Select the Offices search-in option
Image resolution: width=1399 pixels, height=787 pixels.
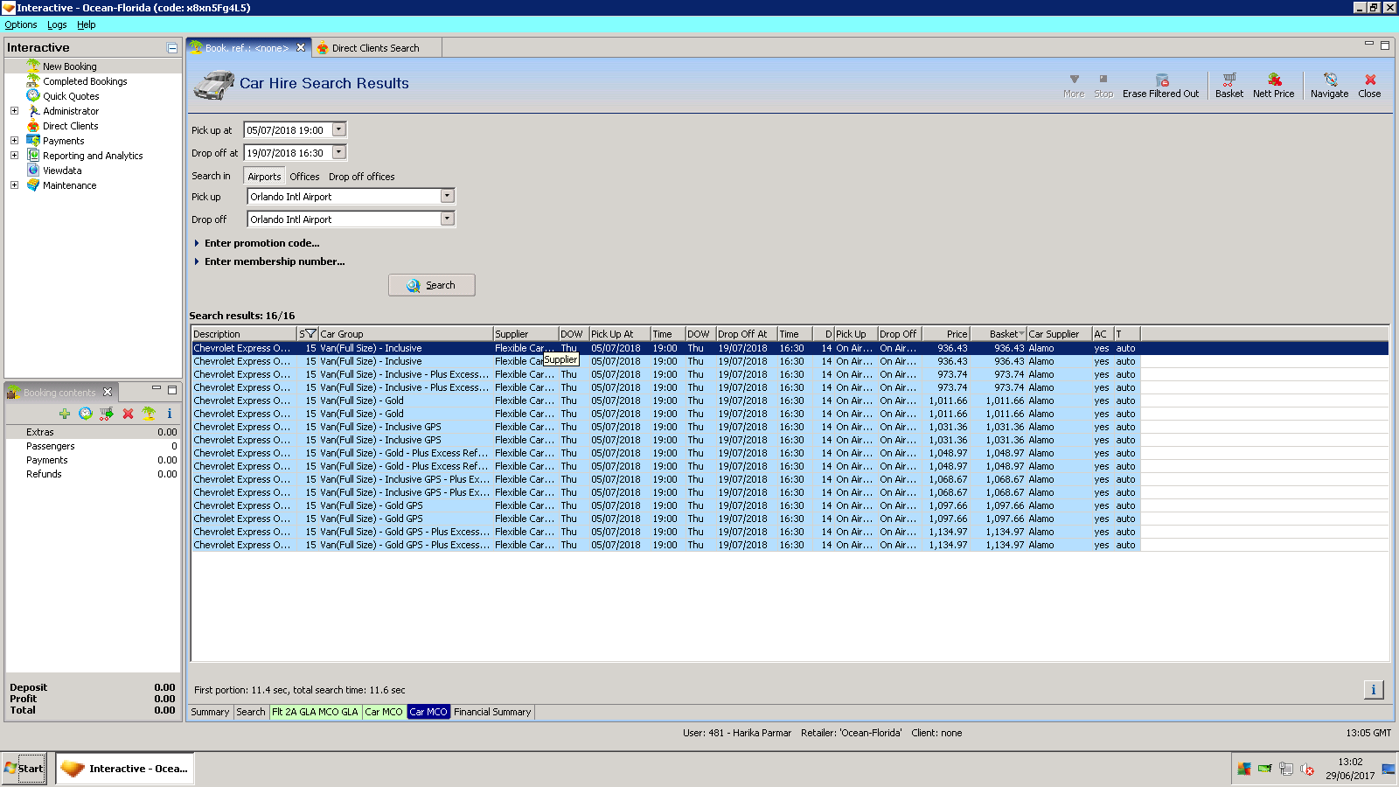click(x=304, y=177)
